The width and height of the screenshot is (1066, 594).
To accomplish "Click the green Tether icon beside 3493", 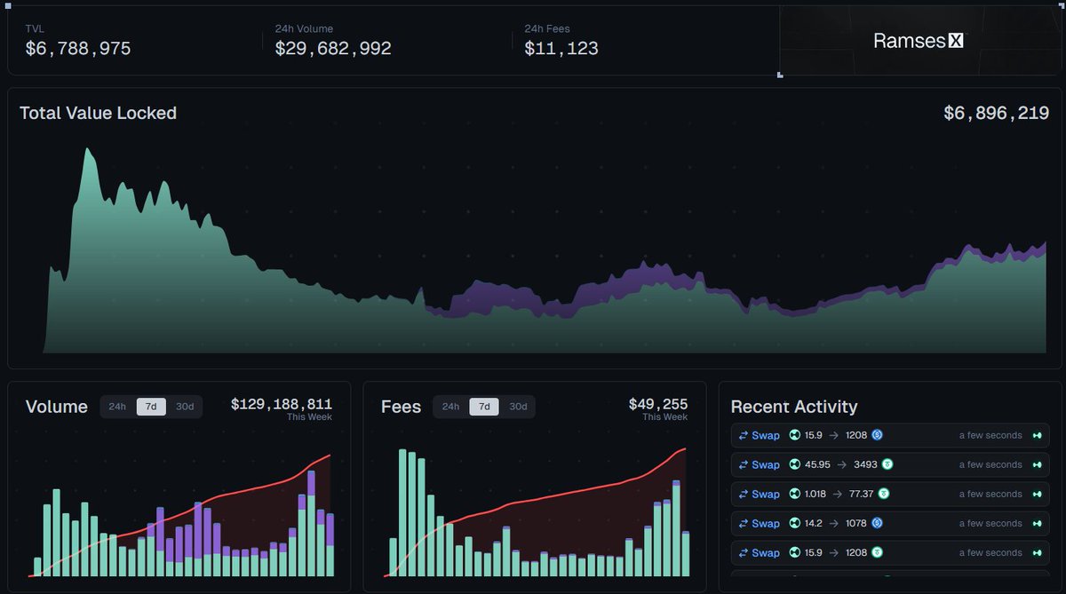I will (887, 464).
